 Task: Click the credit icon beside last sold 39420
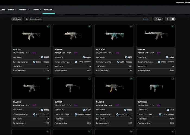click(84, 110)
